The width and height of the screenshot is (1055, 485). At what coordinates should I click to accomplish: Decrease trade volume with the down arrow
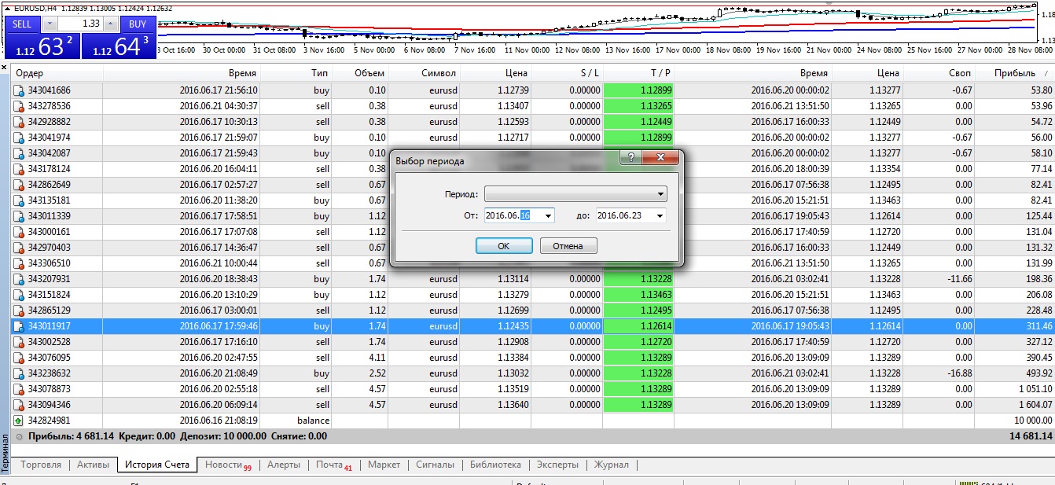pyautogui.click(x=50, y=24)
